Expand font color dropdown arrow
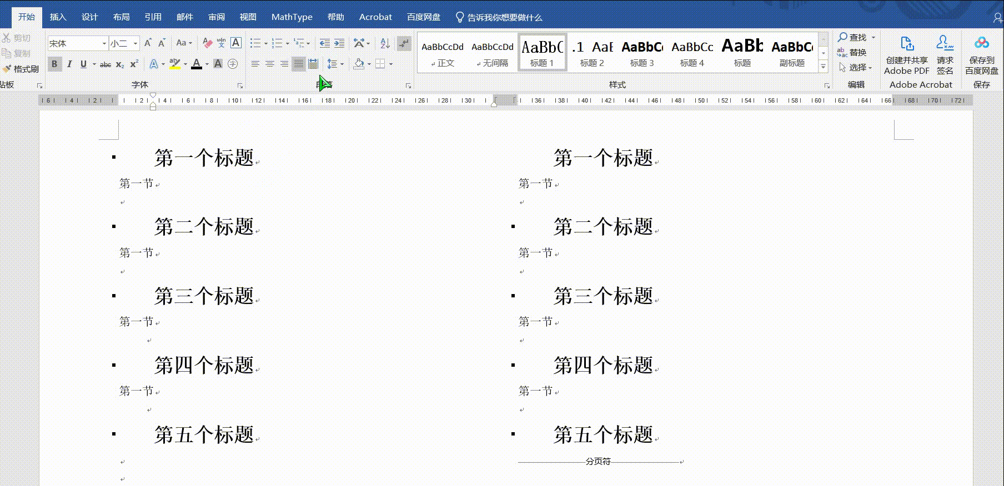The width and height of the screenshot is (1004, 486). coord(207,64)
